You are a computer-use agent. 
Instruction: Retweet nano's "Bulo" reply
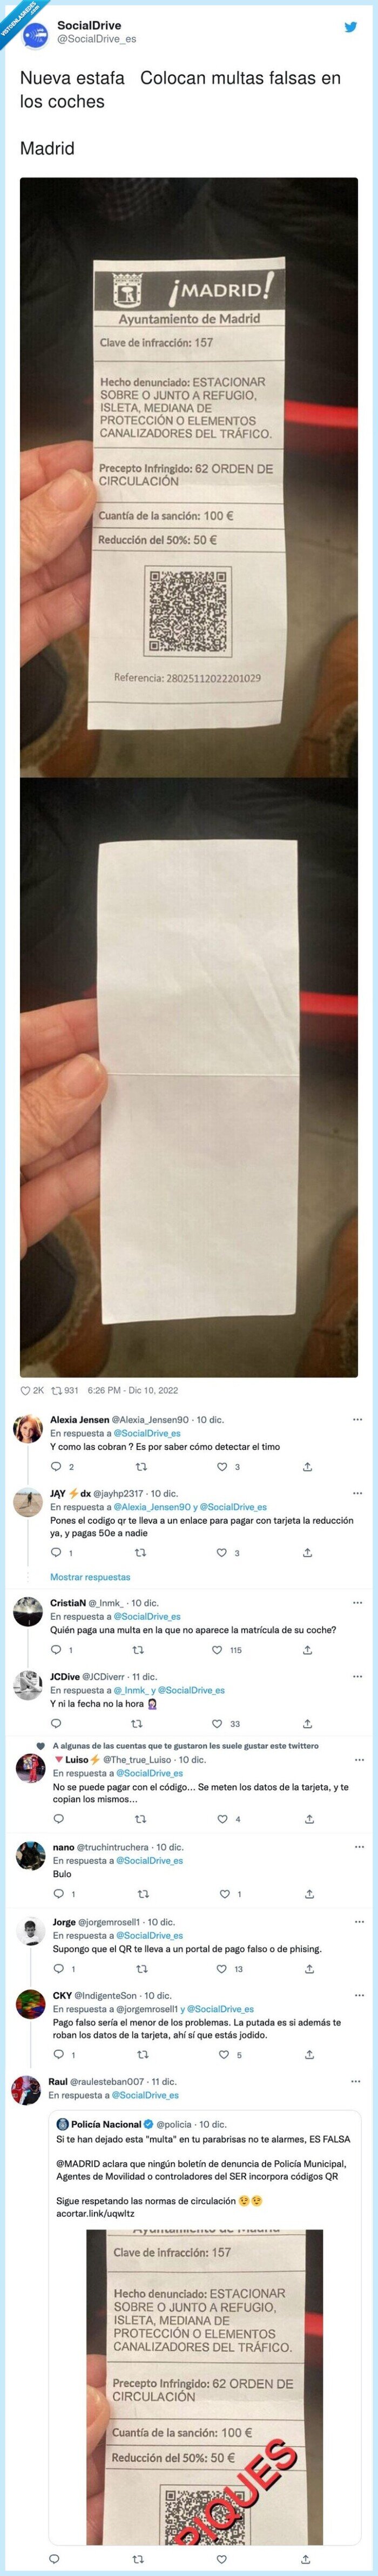(142, 1893)
